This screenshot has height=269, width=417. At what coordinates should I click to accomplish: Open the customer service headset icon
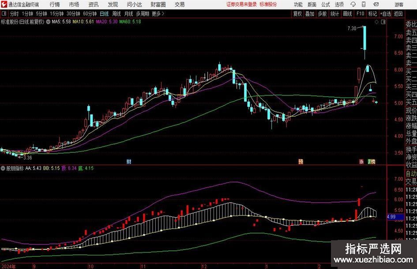(353, 4)
